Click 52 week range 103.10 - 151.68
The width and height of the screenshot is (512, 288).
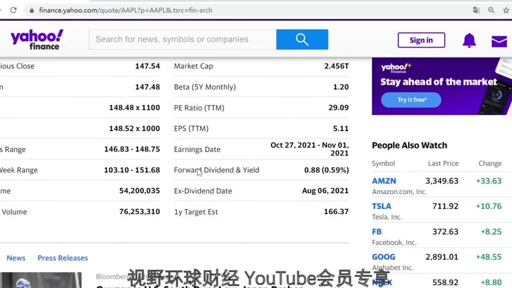(132, 170)
